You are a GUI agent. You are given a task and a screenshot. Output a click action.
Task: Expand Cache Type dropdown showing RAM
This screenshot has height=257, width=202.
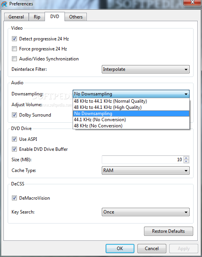(x=146, y=170)
